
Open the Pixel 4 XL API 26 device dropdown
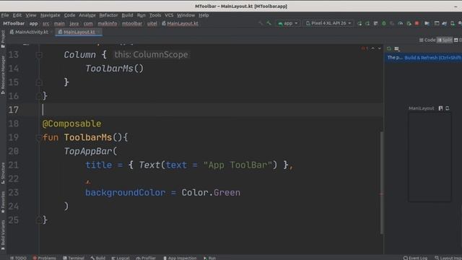[x=328, y=23]
